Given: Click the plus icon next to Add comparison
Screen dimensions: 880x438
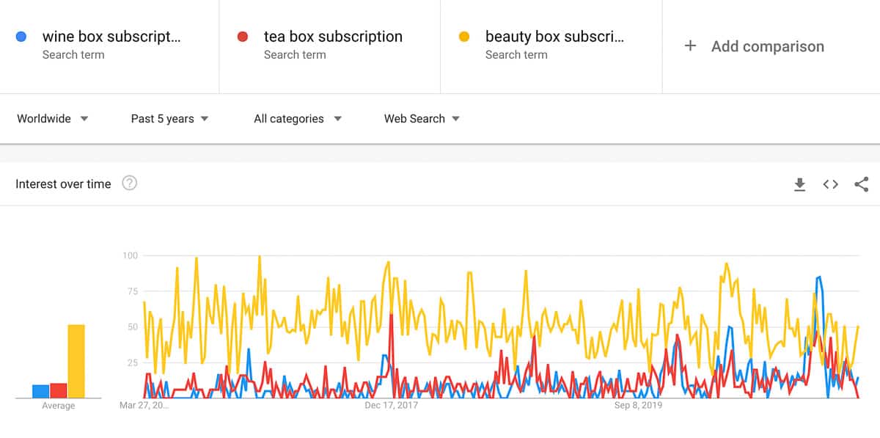Looking at the screenshot, I should coord(690,45).
